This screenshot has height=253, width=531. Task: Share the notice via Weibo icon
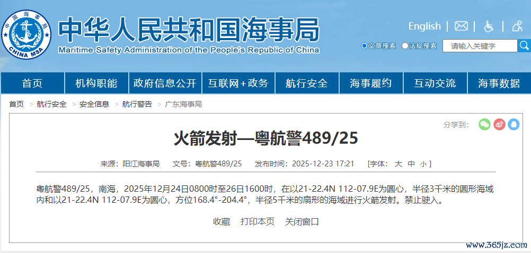[x=499, y=124]
